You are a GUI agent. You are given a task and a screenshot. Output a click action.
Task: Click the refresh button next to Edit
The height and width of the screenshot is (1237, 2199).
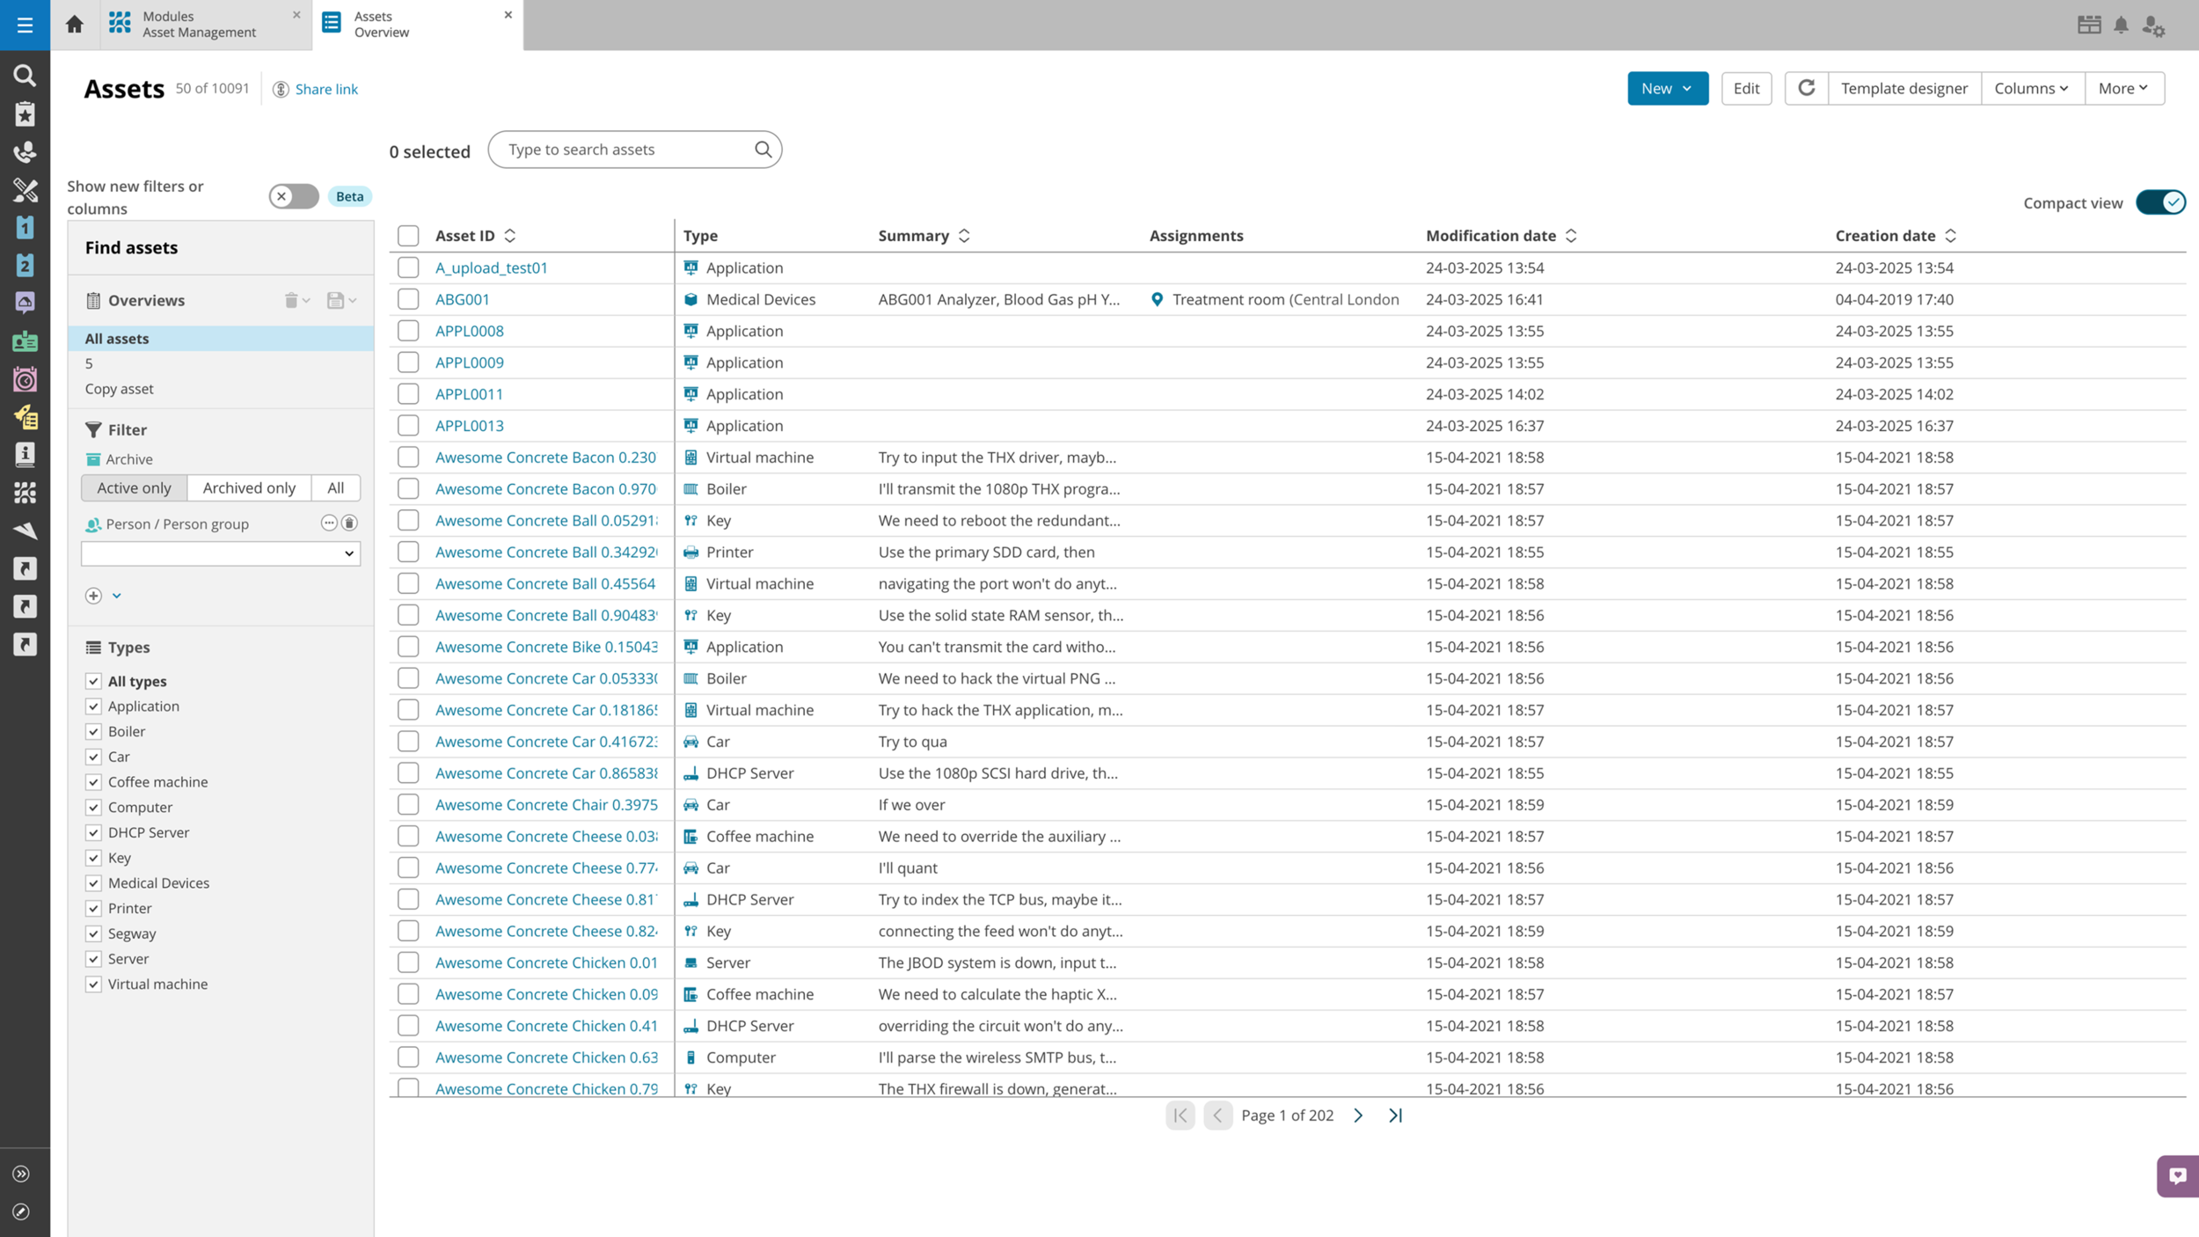(x=1806, y=88)
